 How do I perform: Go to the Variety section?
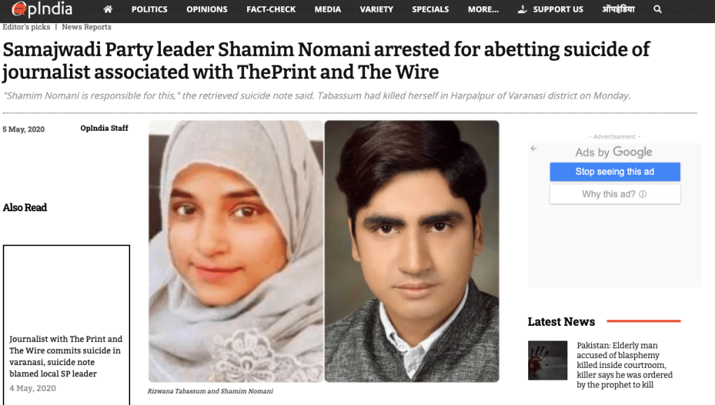(x=376, y=9)
